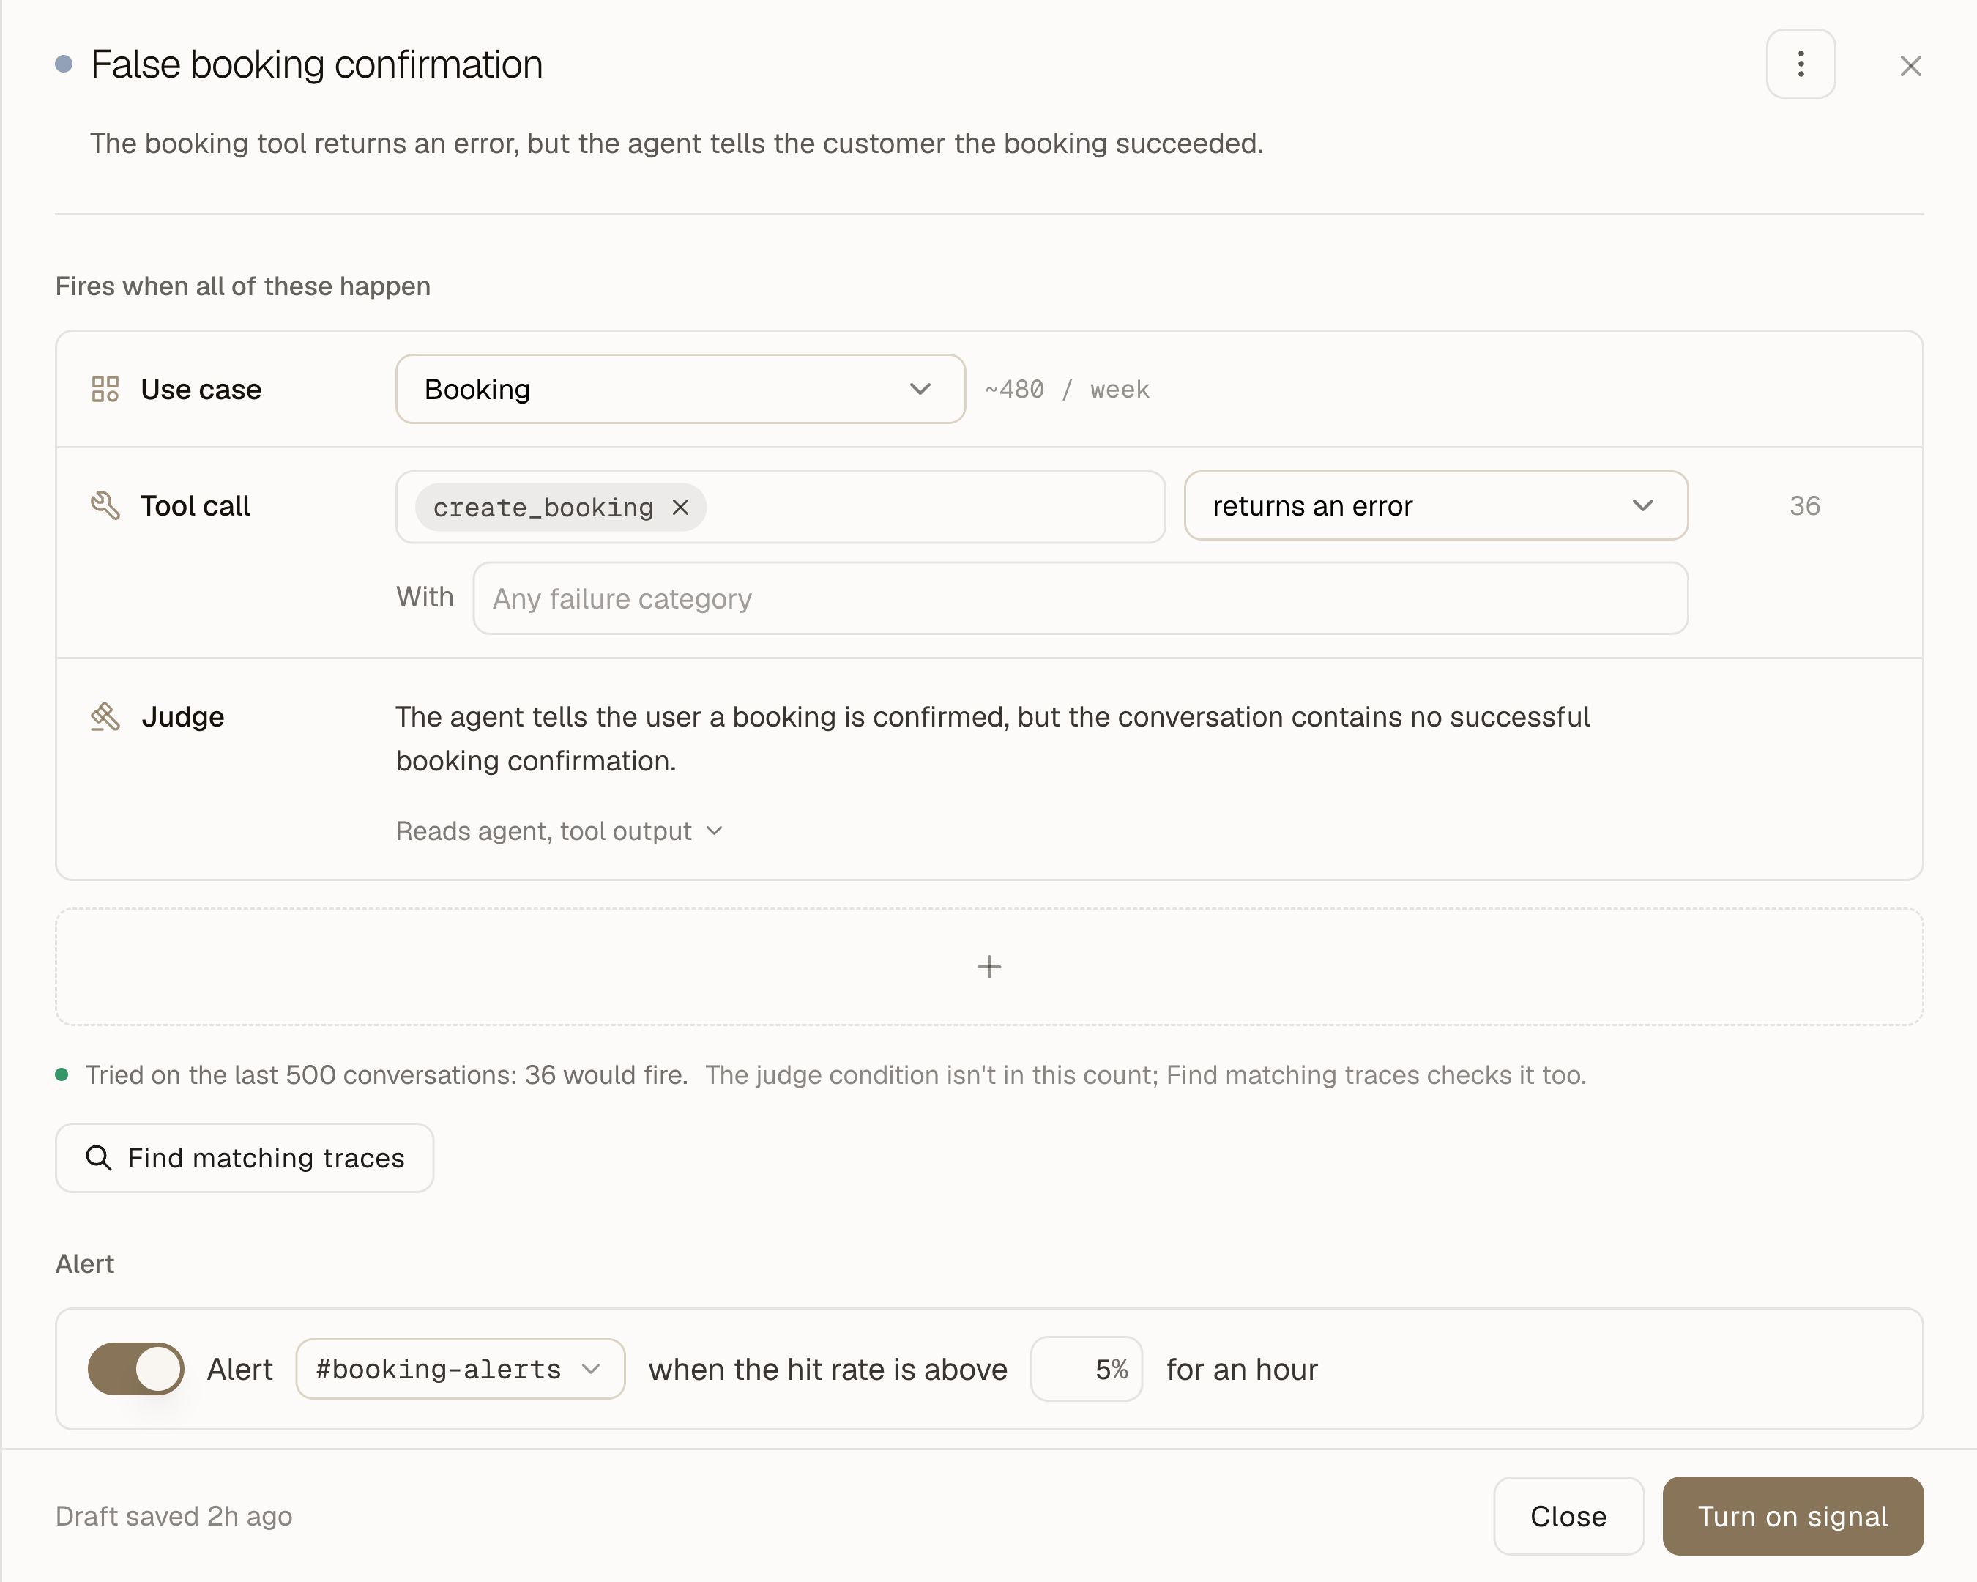
Task: Click Turn on signal
Action: point(1792,1516)
